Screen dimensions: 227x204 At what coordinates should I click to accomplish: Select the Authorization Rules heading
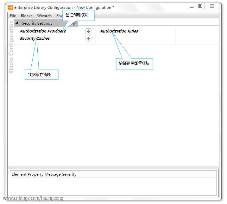[x=119, y=31]
